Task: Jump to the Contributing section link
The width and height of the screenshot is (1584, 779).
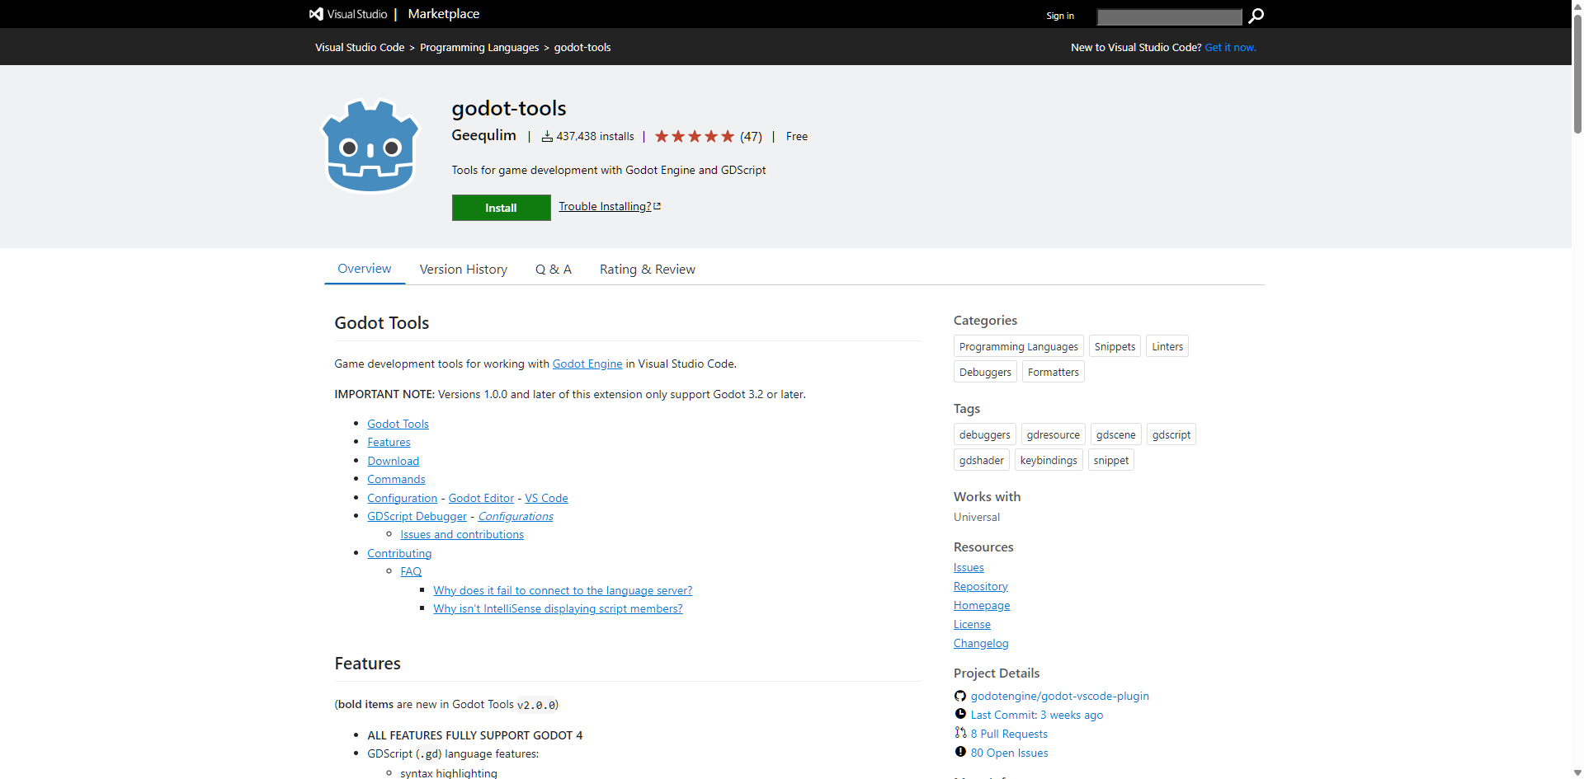Action: 399,553
